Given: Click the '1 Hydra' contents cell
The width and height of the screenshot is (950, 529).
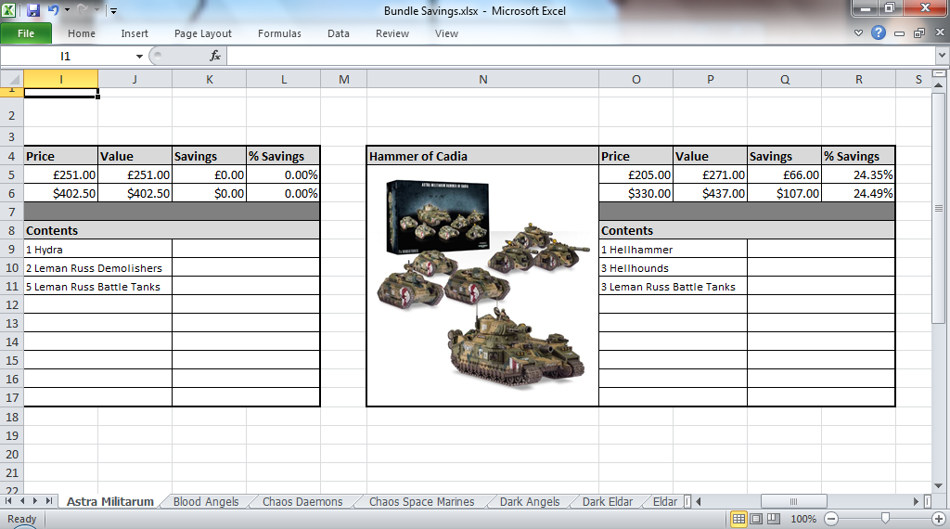Looking at the screenshot, I should [97, 249].
